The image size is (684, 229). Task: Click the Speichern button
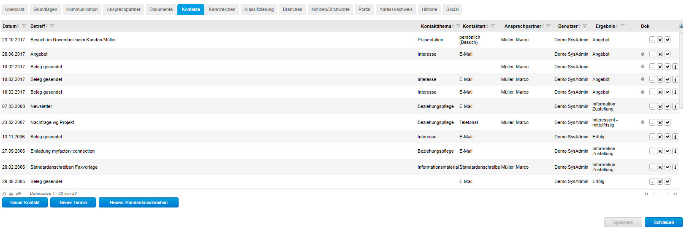623,222
